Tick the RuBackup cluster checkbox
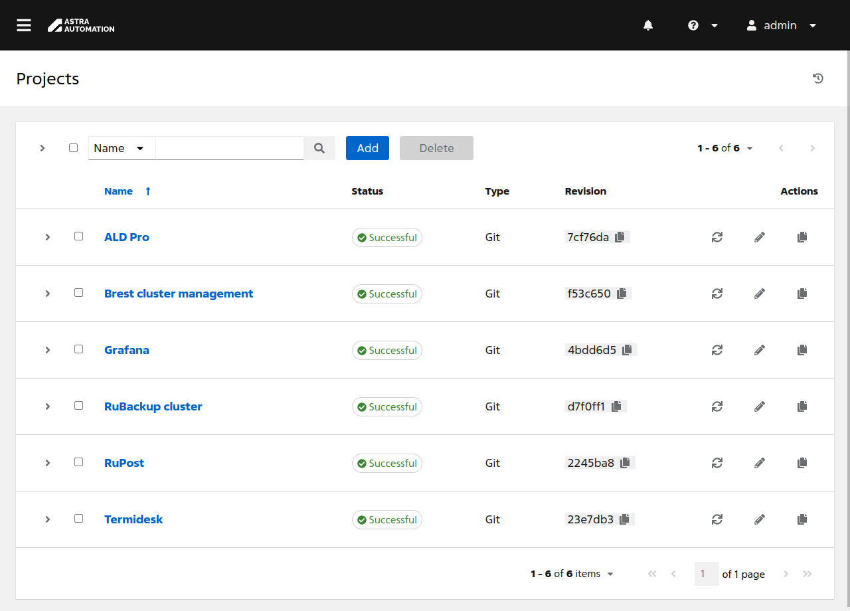 pyautogui.click(x=79, y=406)
